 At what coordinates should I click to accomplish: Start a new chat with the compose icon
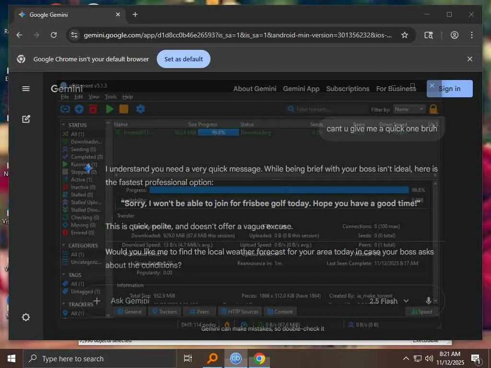26,119
